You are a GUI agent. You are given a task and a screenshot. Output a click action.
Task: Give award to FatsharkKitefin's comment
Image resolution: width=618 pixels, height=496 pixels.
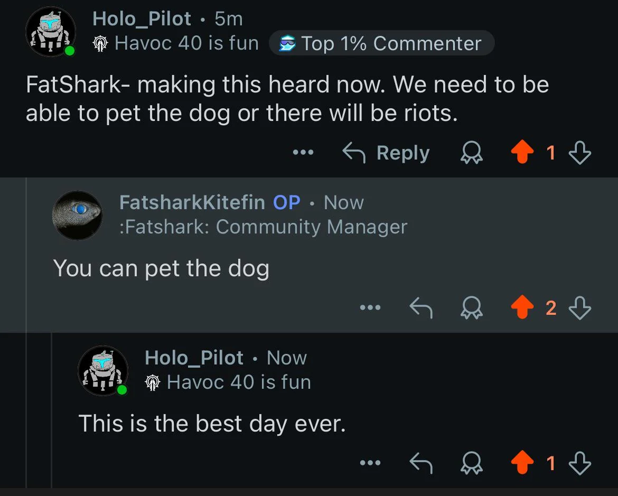(472, 307)
